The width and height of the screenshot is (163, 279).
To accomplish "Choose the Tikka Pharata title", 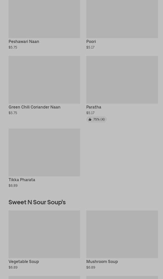I will click(x=22, y=180).
